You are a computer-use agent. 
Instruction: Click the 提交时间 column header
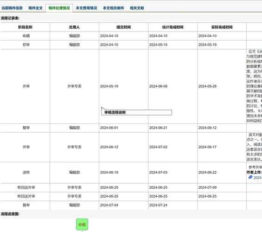123,27
